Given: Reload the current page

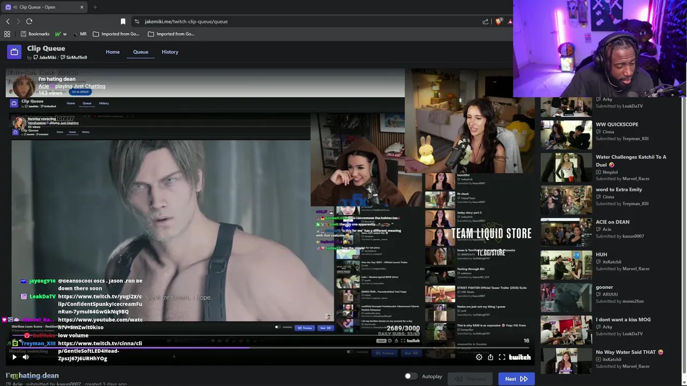Looking at the screenshot, I should point(29,21).
